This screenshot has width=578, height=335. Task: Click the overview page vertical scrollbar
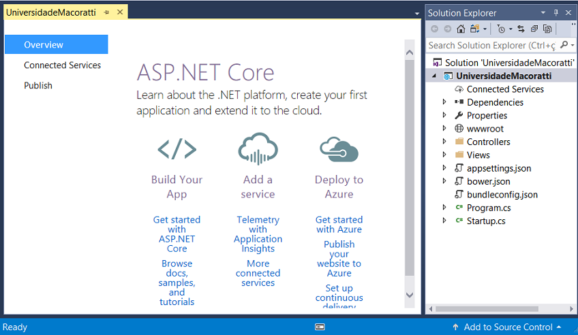(410, 170)
